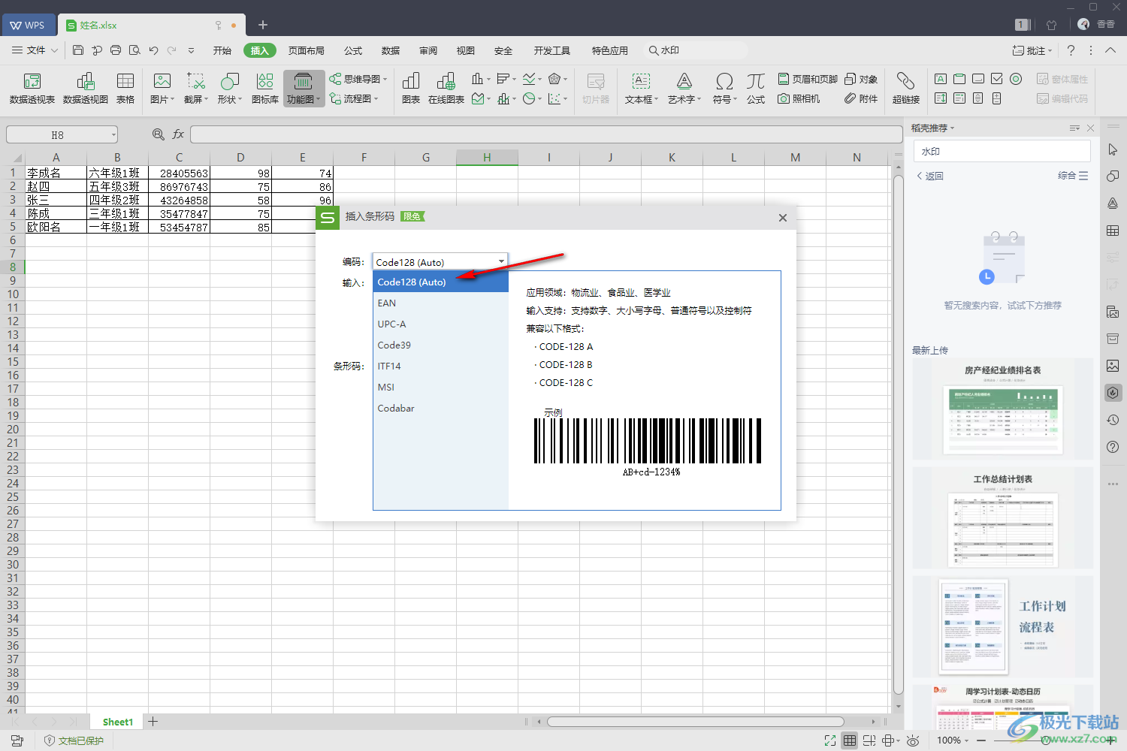This screenshot has width=1127, height=751.
Task: Click the zoom slider handle in status bar
Action: tap(1046, 740)
